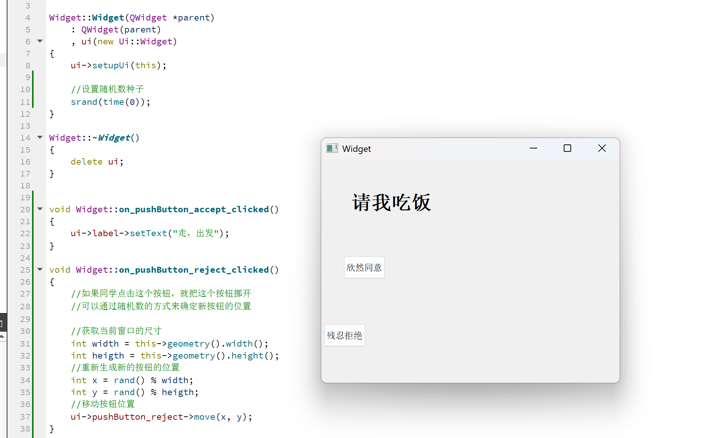
Task: Fold the on_pushButton_accept_clicked function
Action: tap(40, 209)
